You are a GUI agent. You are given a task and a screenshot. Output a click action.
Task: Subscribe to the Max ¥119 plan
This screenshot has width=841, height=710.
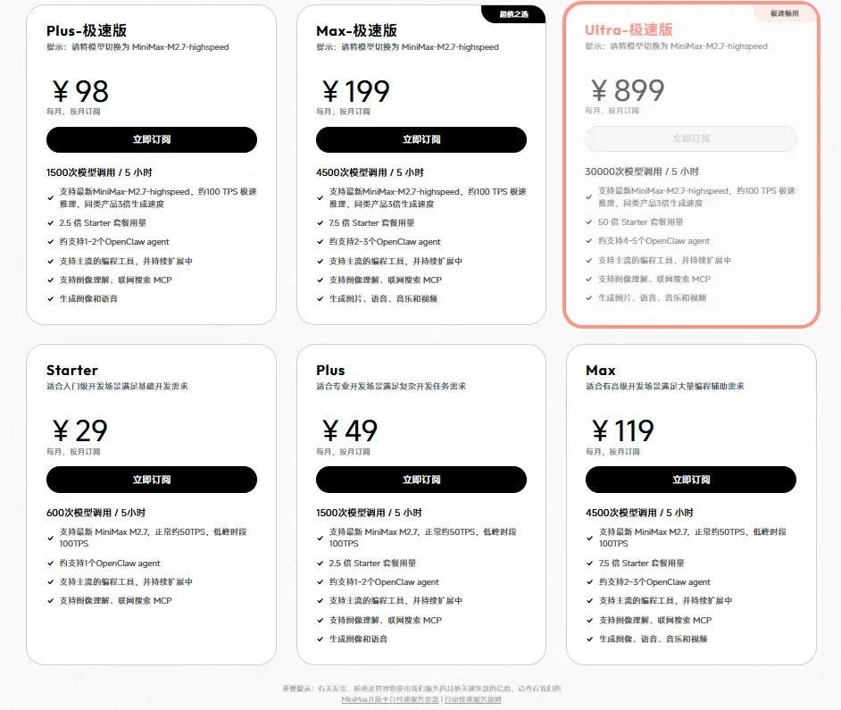[690, 480]
